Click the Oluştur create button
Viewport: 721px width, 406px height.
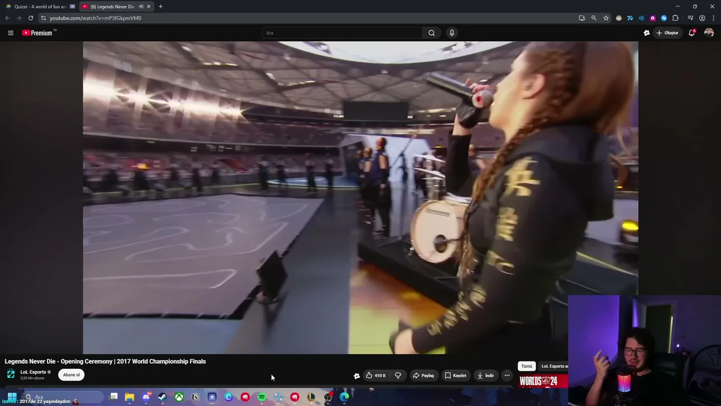click(668, 33)
